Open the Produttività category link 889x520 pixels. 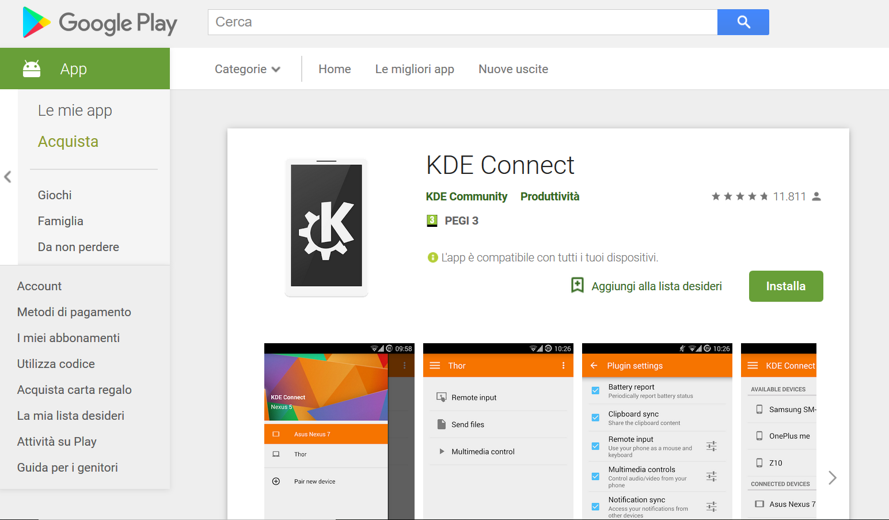[549, 196]
